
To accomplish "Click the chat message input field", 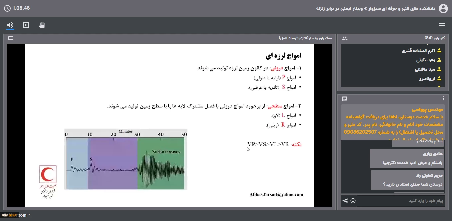I will tap(402, 201).
